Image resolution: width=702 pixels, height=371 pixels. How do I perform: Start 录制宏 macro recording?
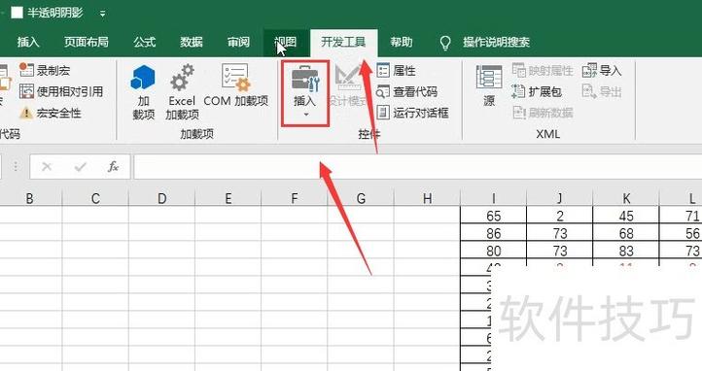point(45,70)
